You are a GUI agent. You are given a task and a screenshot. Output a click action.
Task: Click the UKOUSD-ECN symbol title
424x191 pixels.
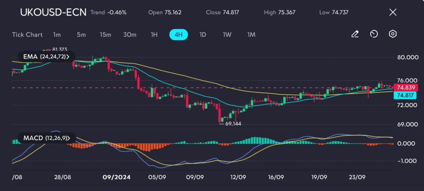(53, 12)
